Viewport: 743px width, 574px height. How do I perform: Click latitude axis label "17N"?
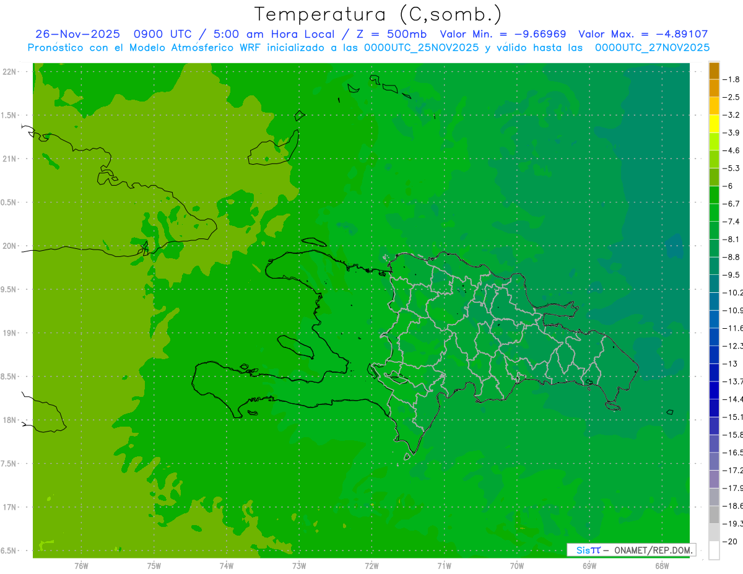pyautogui.click(x=10, y=507)
